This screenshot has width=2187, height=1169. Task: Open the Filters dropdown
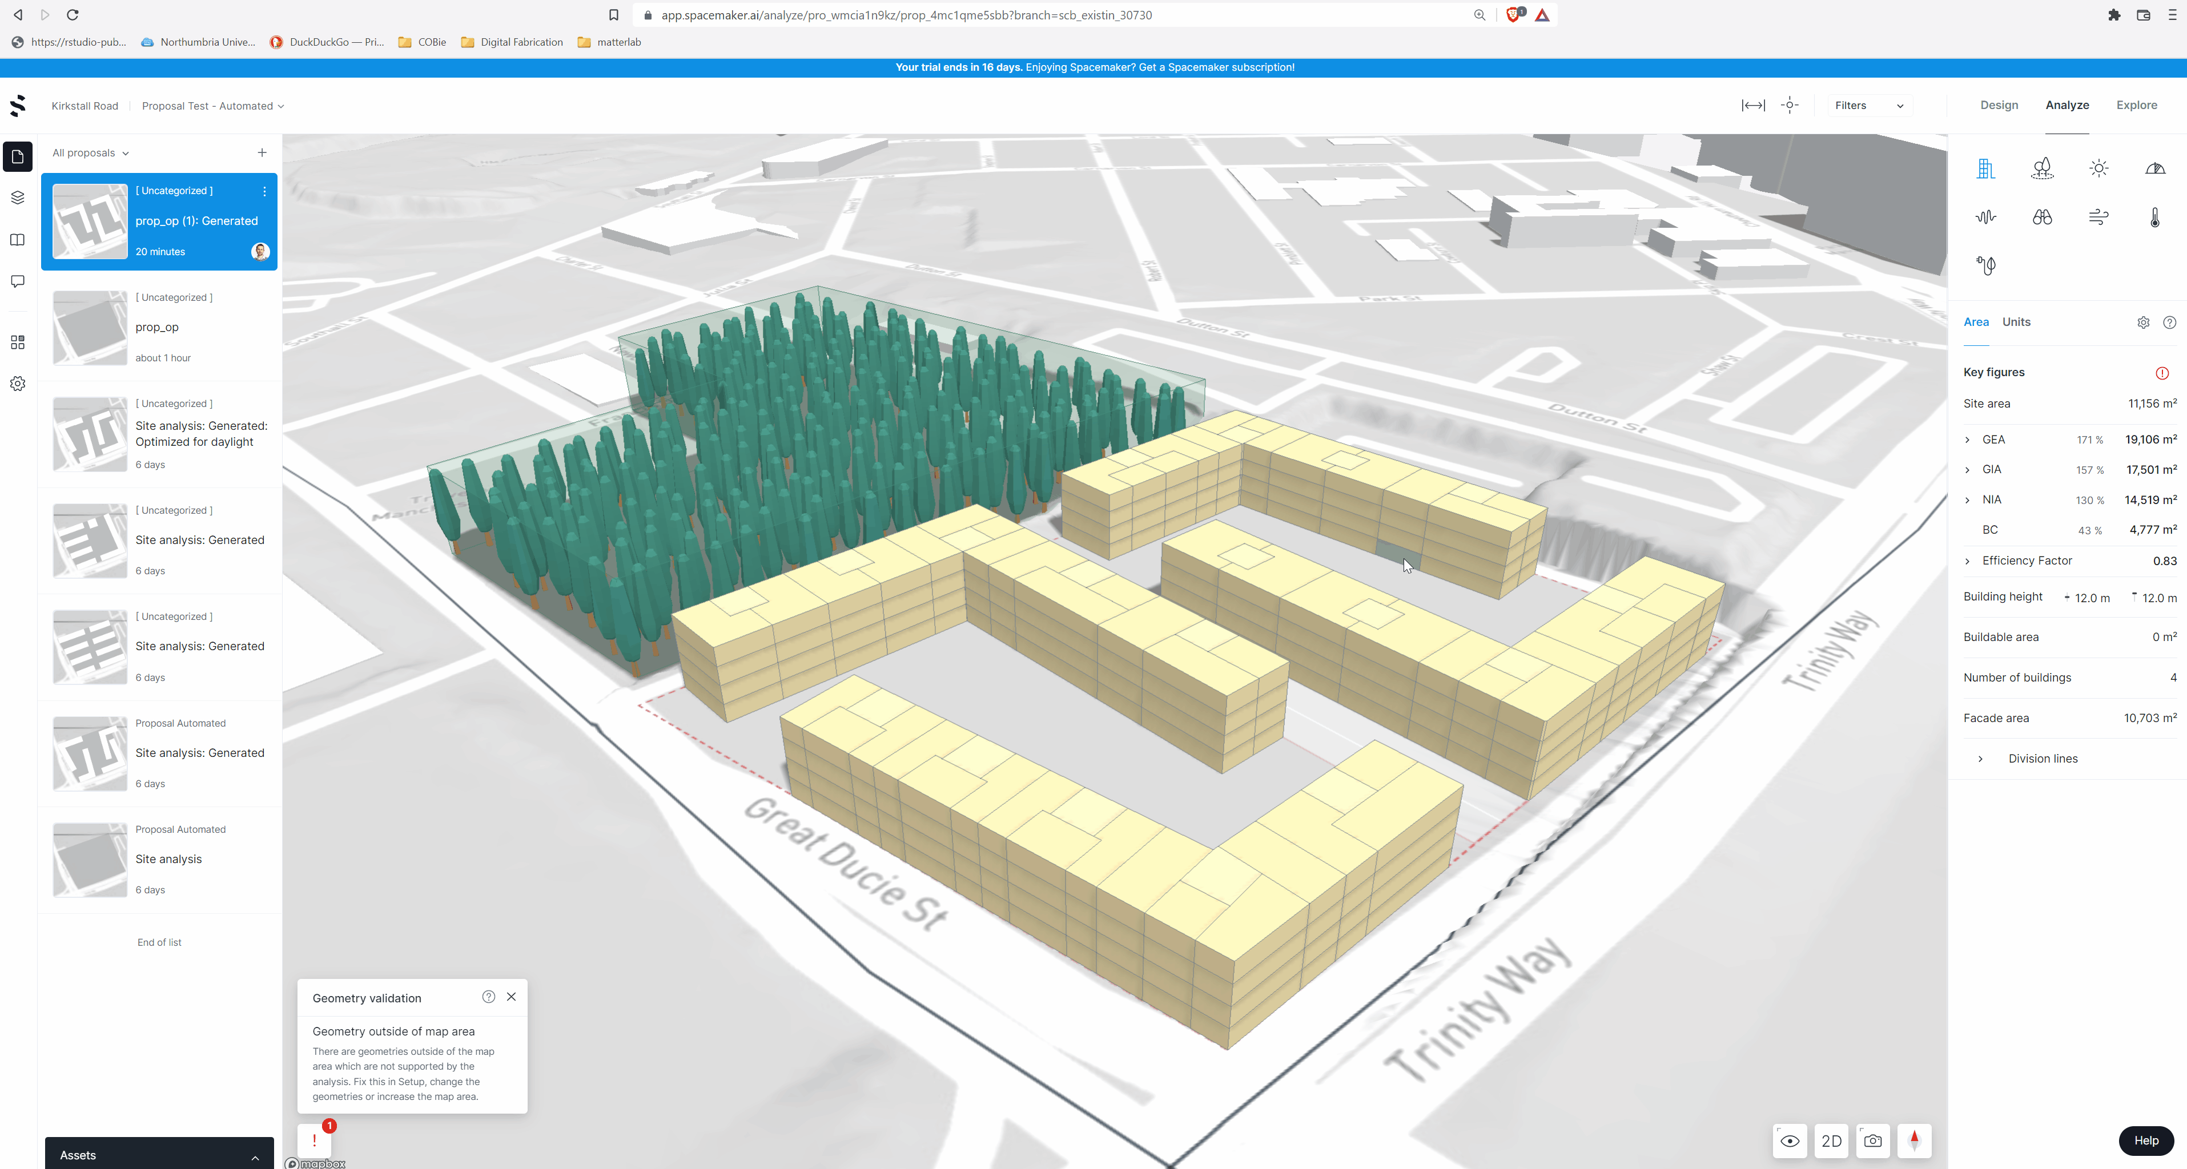(x=1868, y=105)
